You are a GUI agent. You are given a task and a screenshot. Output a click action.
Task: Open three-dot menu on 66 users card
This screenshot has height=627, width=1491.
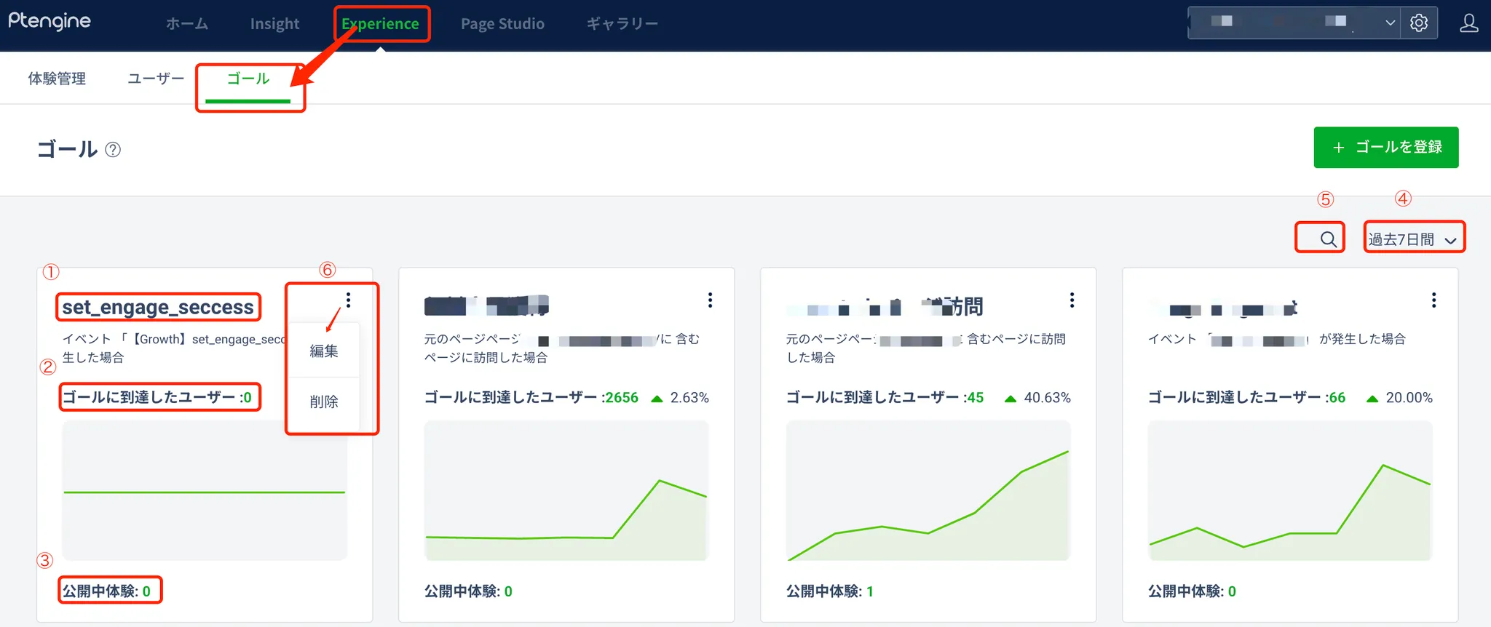(x=1433, y=300)
